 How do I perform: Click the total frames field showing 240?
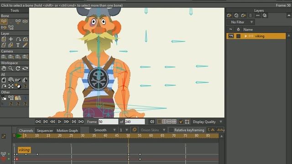coord(135,122)
